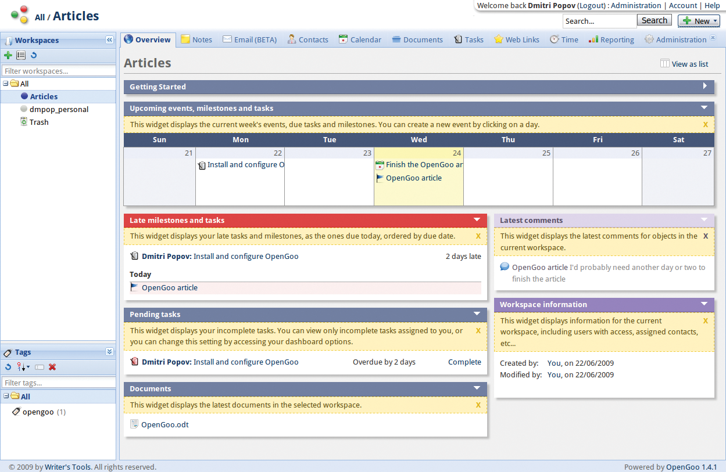Open the New dropdown button
This screenshot has width=726, height=472.
point(699,21)
